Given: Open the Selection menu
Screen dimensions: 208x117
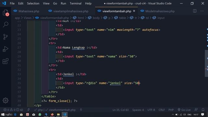Looking at the screenshot, I should (33, 4).
